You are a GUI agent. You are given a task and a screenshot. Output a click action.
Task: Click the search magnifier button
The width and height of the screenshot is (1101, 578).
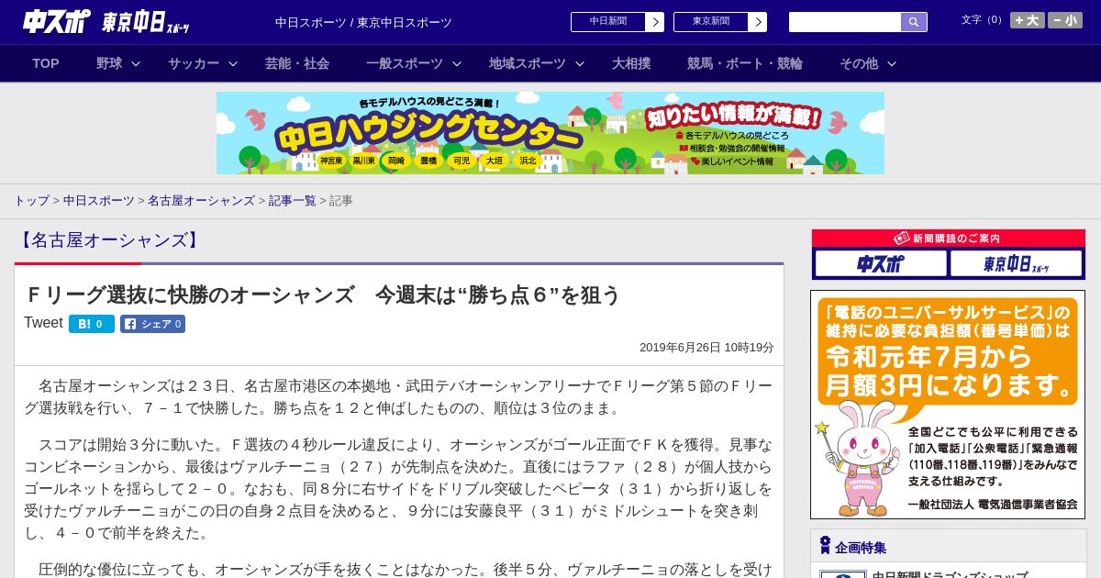(x=914, y=22)
